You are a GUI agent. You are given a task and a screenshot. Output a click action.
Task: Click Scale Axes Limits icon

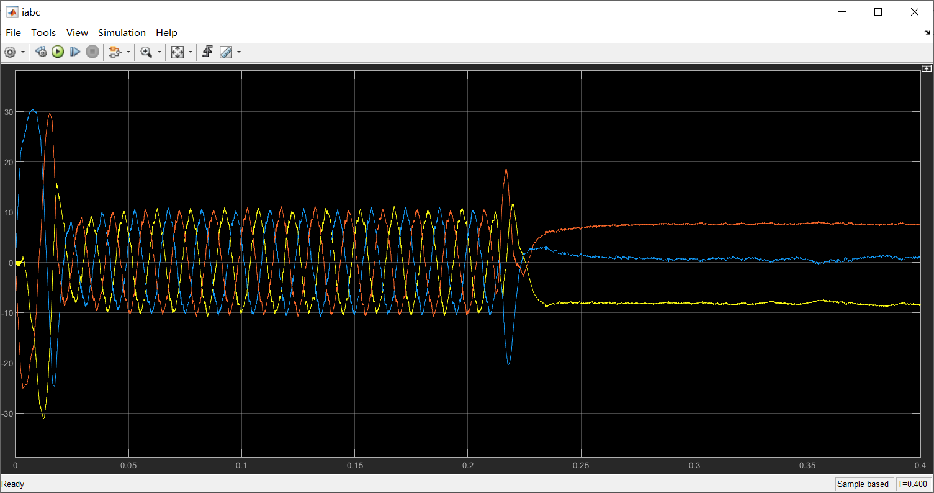pos(177,52)
